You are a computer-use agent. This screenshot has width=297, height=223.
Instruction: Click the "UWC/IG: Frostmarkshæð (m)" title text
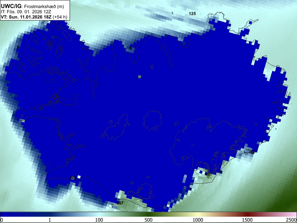(x=32, y=6)
